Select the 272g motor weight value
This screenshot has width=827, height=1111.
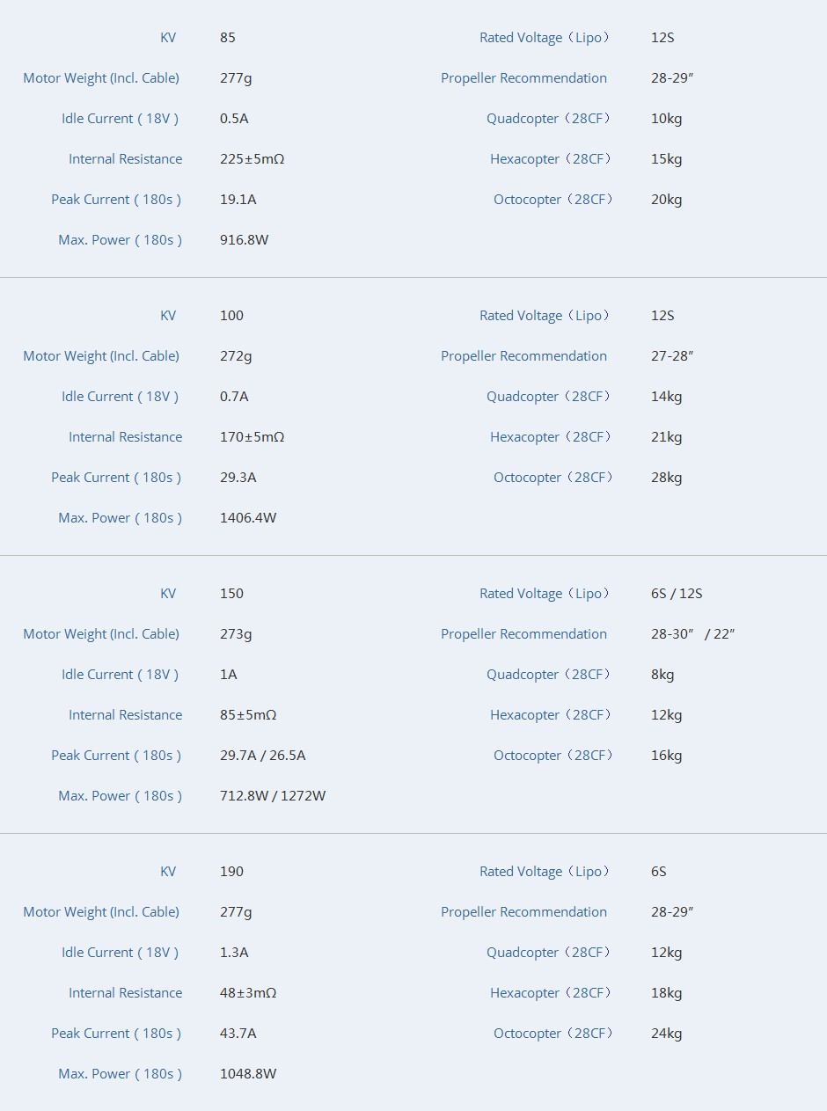[x=236, y=356]
